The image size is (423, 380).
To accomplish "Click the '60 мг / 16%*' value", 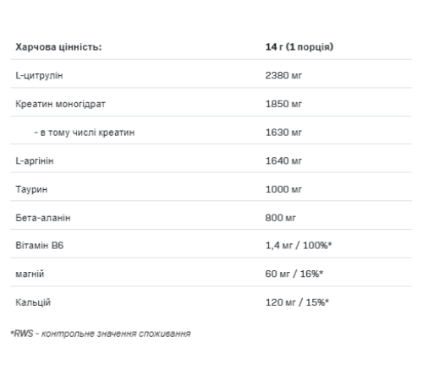I will pos(294,274).
